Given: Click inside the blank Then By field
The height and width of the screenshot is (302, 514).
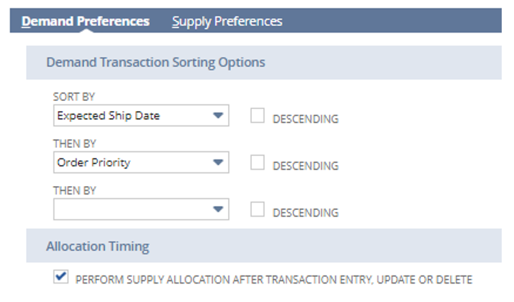Looking at the screenshot, I should 130,209.
